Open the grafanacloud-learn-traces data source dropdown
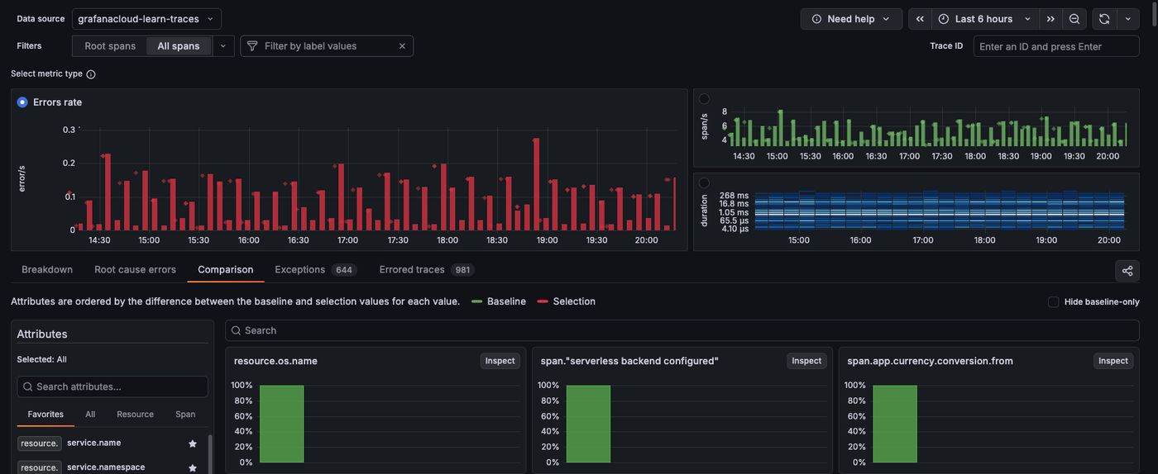 coord(146,19)
